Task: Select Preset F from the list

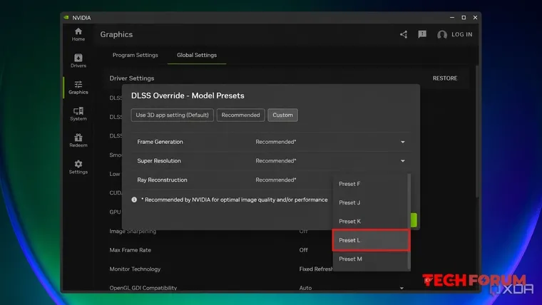Action: [370, 184]
